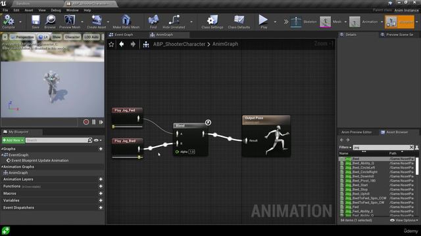This screenshot has width=421, height=236.
Task: Open Class Settings
Action: [x=212, y=22]
